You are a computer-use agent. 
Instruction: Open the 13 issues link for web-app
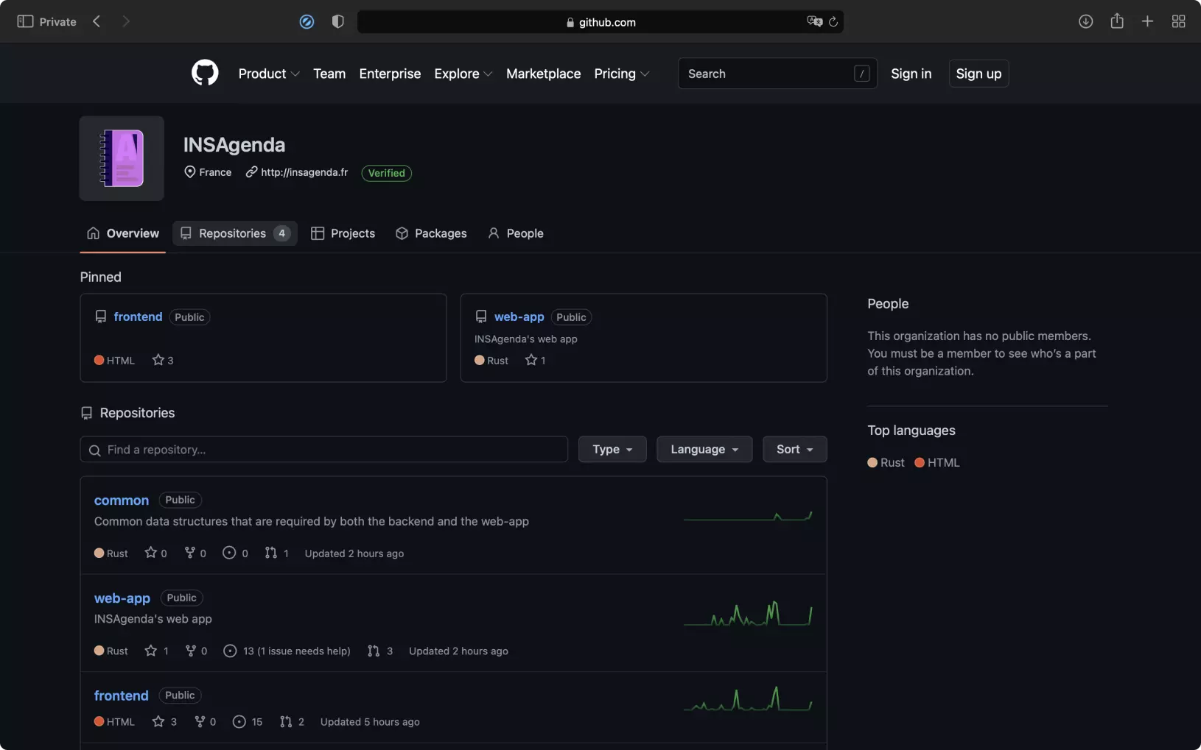click(x=287, y=651)
